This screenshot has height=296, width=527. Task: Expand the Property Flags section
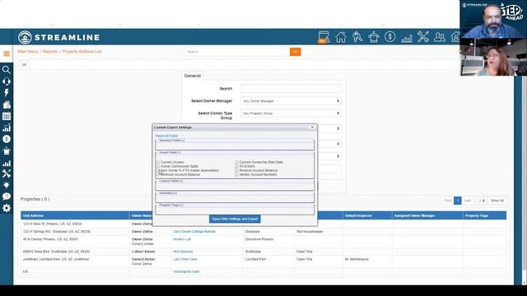[171, 205]
